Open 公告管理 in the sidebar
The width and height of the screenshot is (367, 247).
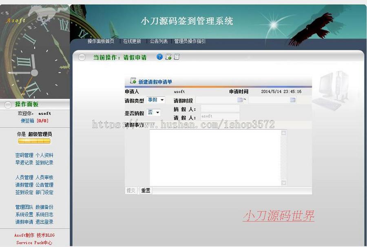click(44, 185)
